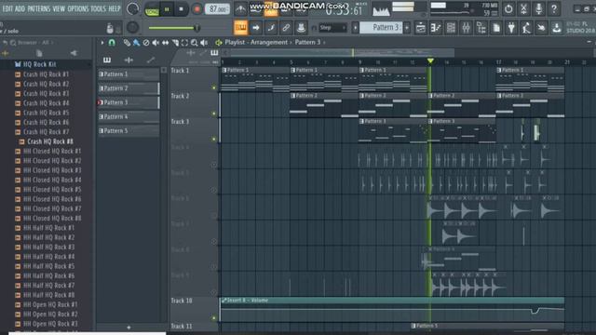The height and width of the screenshot is (335, 596).
Task: Select the Mute tool in playlist toolbar
Action: click(x=156, y=43)
